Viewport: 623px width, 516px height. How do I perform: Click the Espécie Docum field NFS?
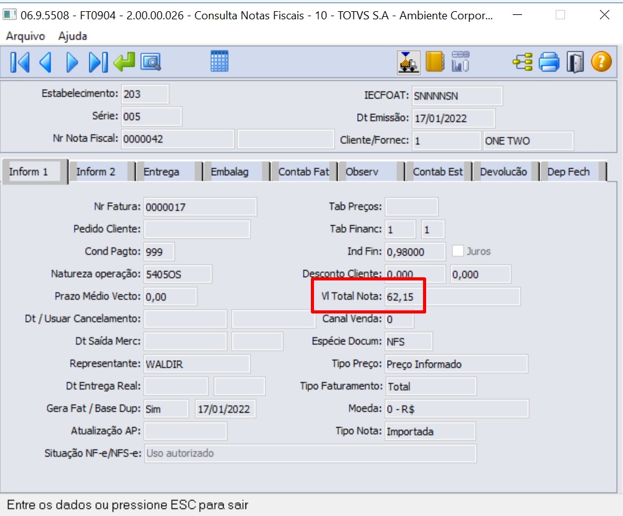(x=409, y=342)
